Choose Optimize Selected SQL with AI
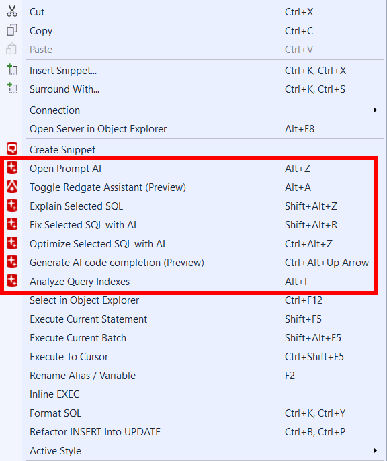This screenshot has width=387, height=461. [193, 244]
